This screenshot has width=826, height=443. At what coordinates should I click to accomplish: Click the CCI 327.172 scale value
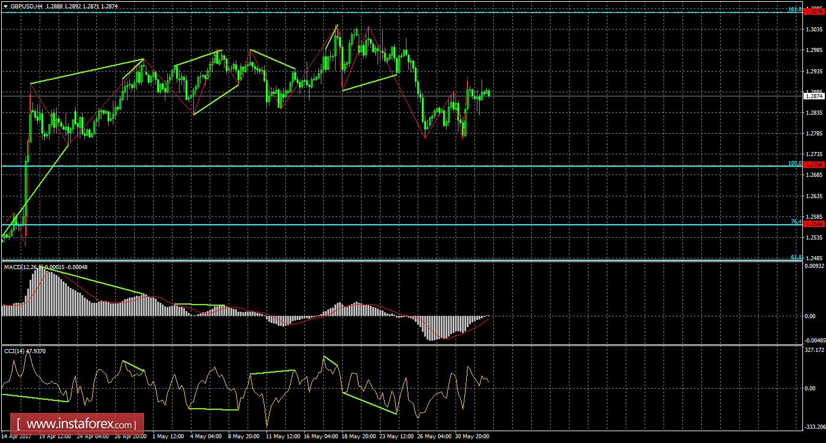814,350
